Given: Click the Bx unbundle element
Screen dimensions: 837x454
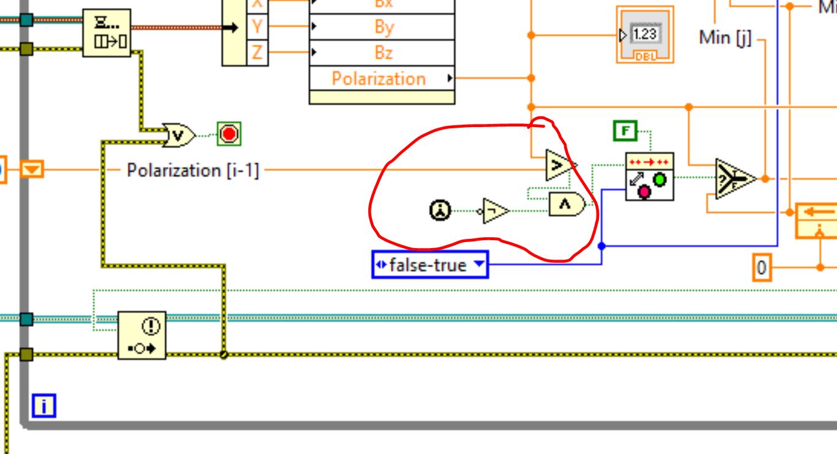Looking at the screenshot, I should (383, 4).
